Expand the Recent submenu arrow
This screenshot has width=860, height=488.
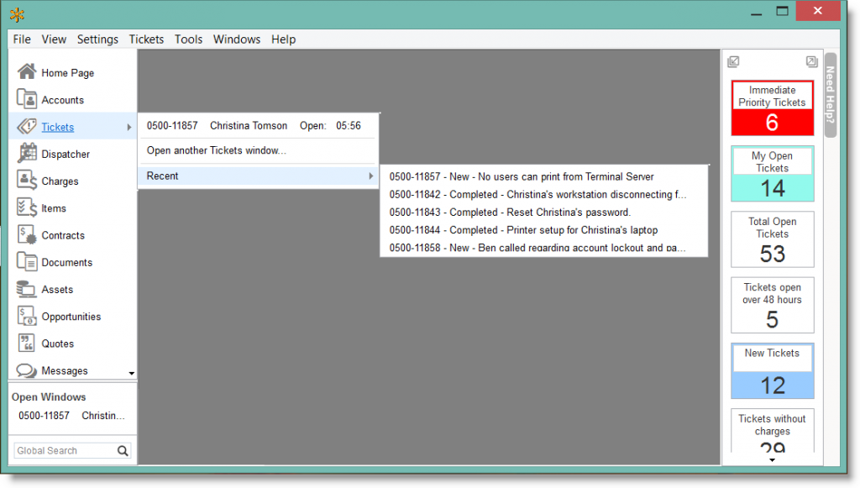coord(370,176)
